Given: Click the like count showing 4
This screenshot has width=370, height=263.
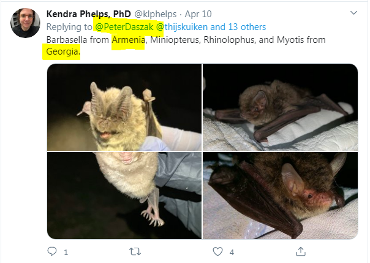Looking at the screenshot, I should (x=232, y=252).
